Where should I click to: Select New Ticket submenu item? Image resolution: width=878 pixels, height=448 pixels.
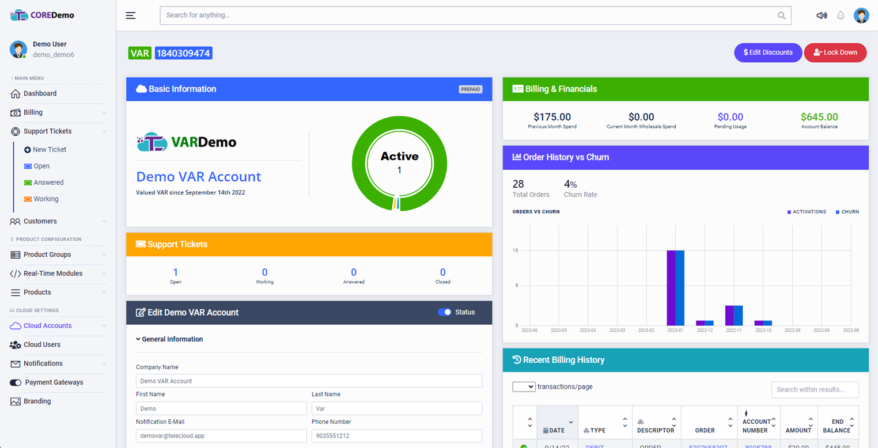click(49, 150)
